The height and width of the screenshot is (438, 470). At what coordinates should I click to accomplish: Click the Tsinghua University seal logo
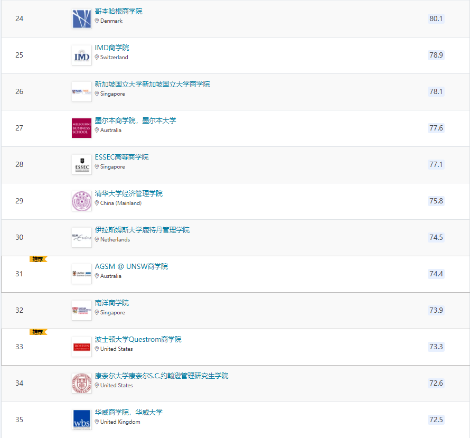tap(81, 201)
